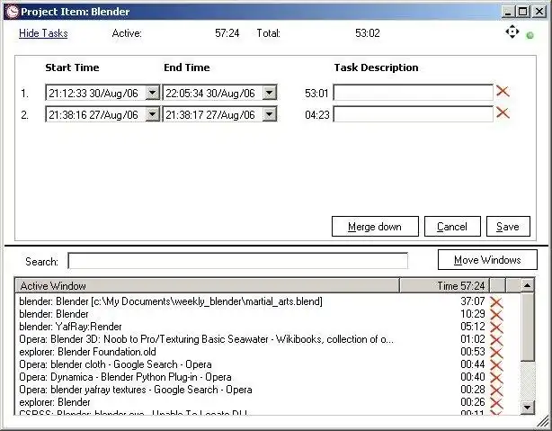
Task: Open task 1 End Time dropdown
Action: pos(270,93)
